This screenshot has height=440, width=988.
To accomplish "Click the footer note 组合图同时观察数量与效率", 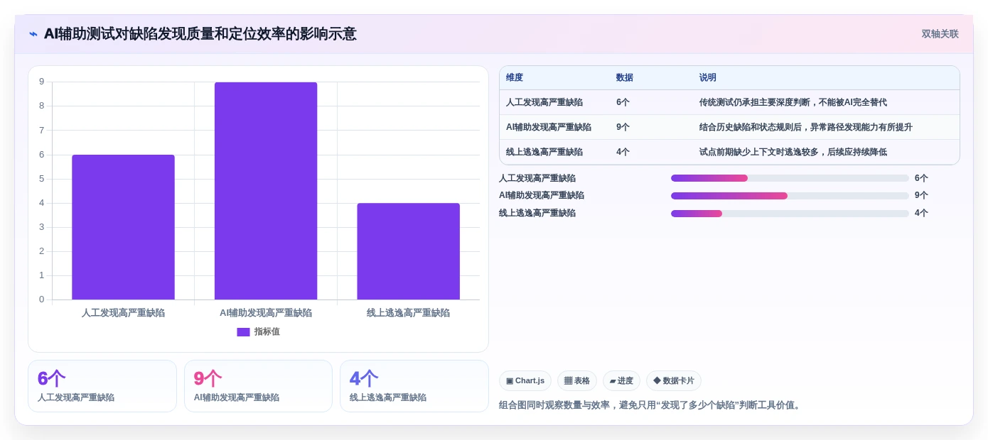I will tap(650, 405).
